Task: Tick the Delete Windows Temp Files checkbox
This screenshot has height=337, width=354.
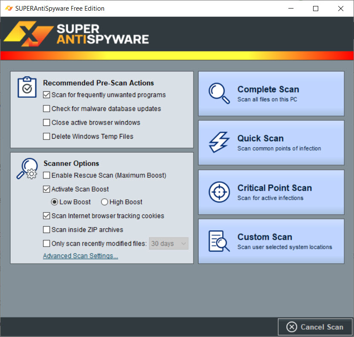Action: [47, 137]
